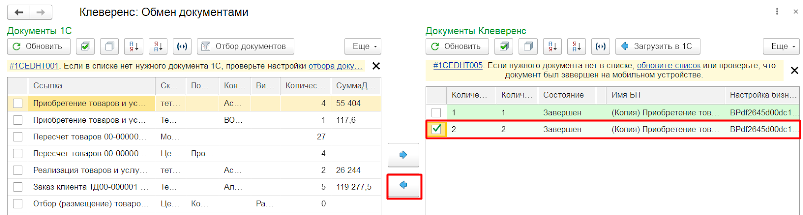This screenshot has width=803, height=215.
Task: Expand the Еще menu in the Документы 1С panel
Action: (x=363, y=46)
